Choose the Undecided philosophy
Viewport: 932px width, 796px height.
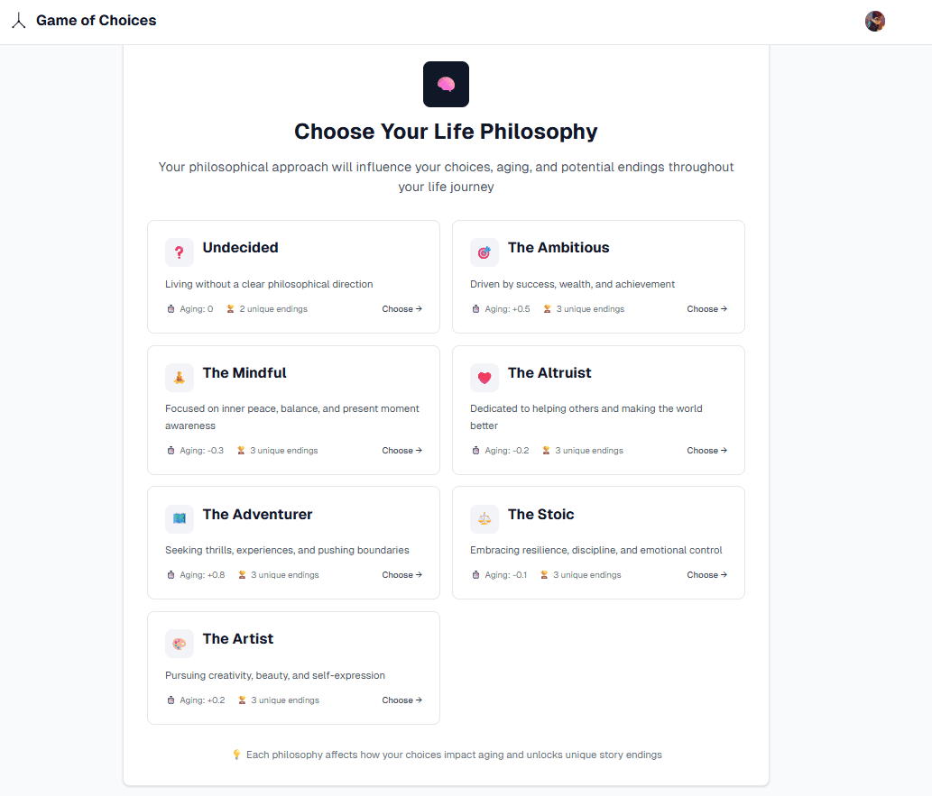click(401, 309)
